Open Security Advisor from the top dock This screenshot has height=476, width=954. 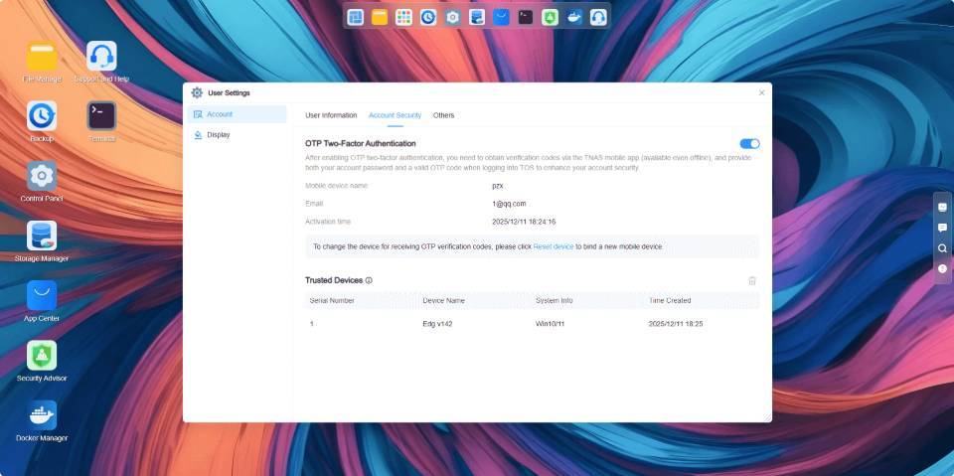[550, 17]
